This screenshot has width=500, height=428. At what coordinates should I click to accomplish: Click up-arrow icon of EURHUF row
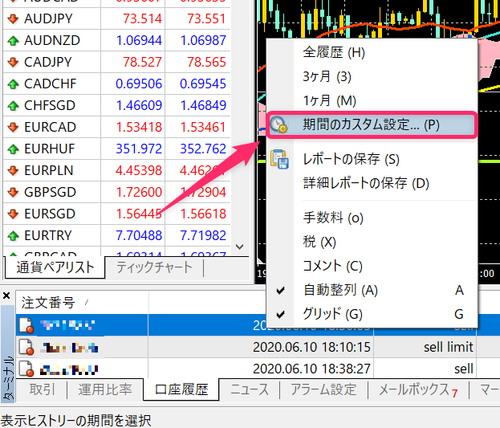coord(13,149)
